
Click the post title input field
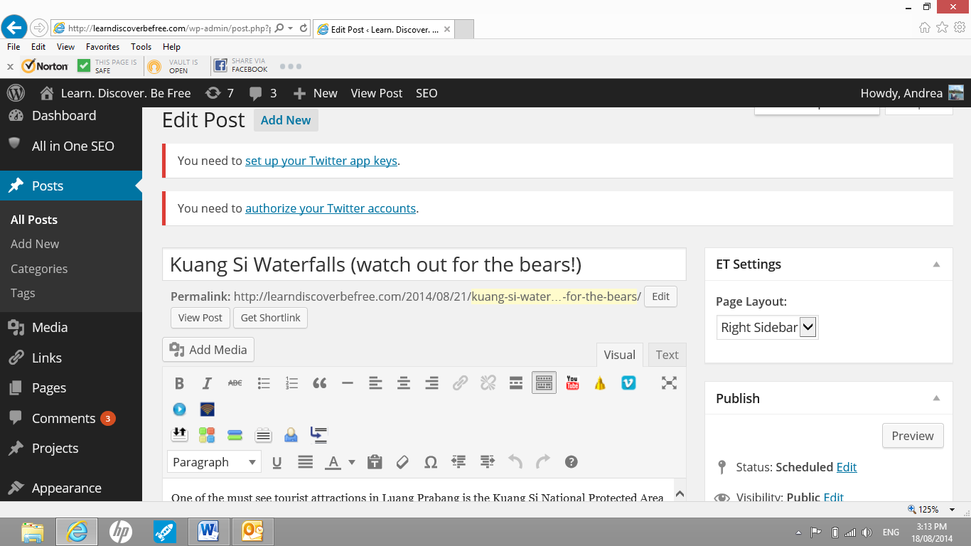(x=424, y=265)
